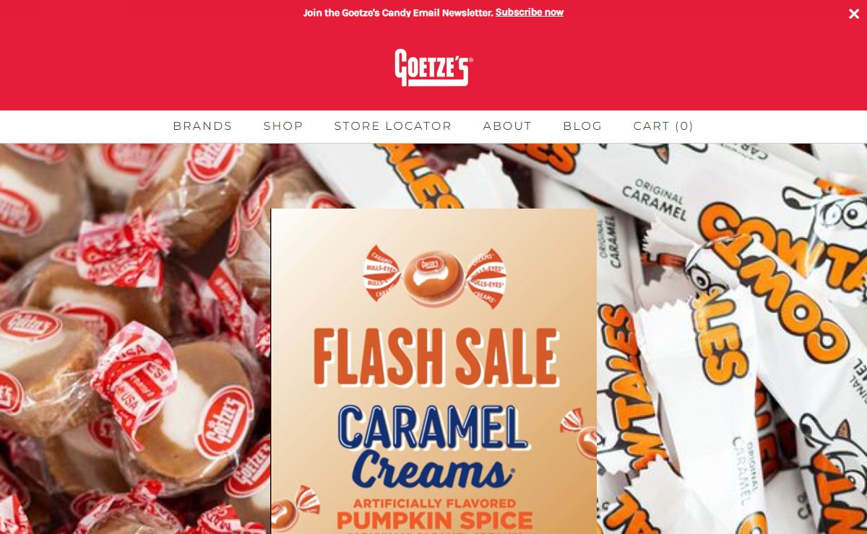Visit the BLOG page
The width and height of the screenshot is (867, 534).
coord(582,126)
